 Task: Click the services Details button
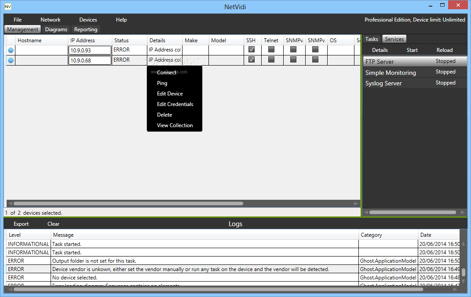(380, 50)
